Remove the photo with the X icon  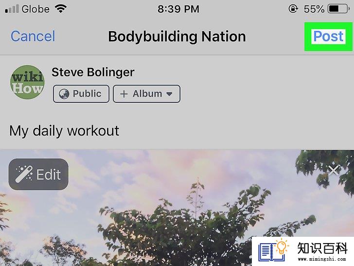point(334,171)
